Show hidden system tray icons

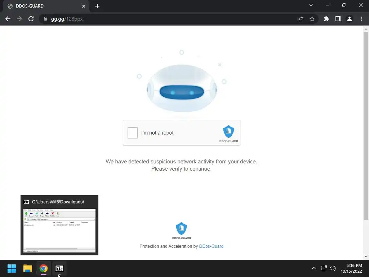pyautogui.click(x=314, y=268)
